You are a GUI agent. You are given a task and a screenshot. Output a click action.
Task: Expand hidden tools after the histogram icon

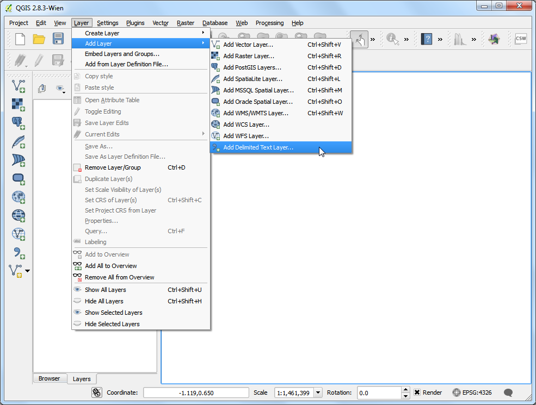click(474, 39)
